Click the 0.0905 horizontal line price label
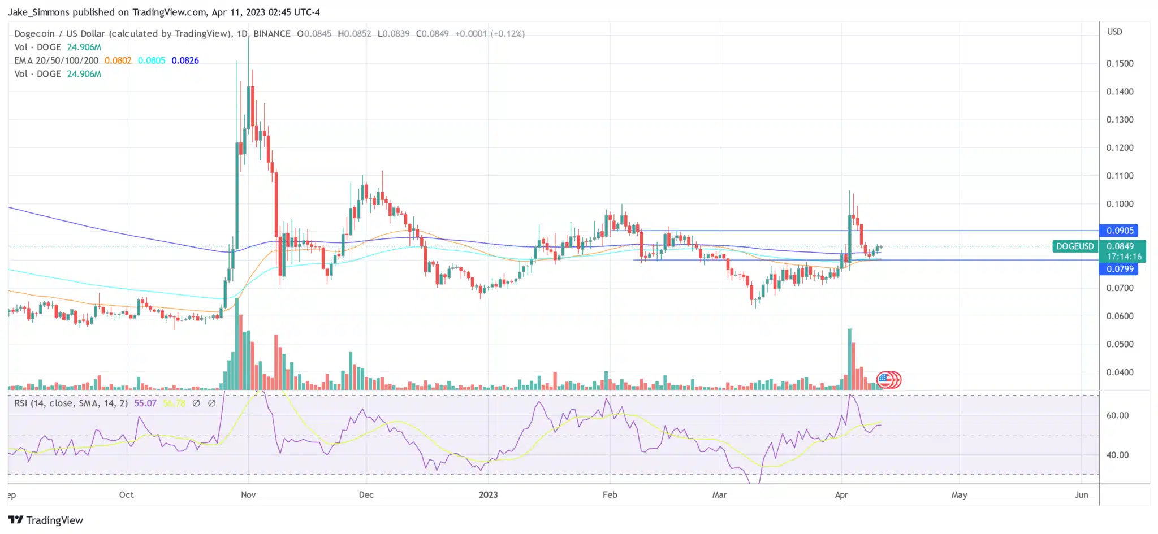The width and height of the screenshot is (1158, 534). point(1120,231)
